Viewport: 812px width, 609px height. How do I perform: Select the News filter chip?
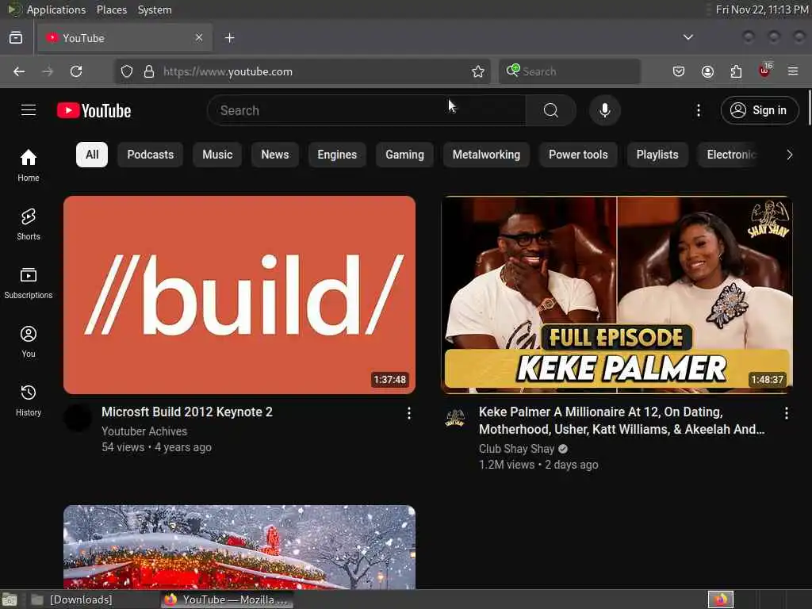click(x=275, y=155)
